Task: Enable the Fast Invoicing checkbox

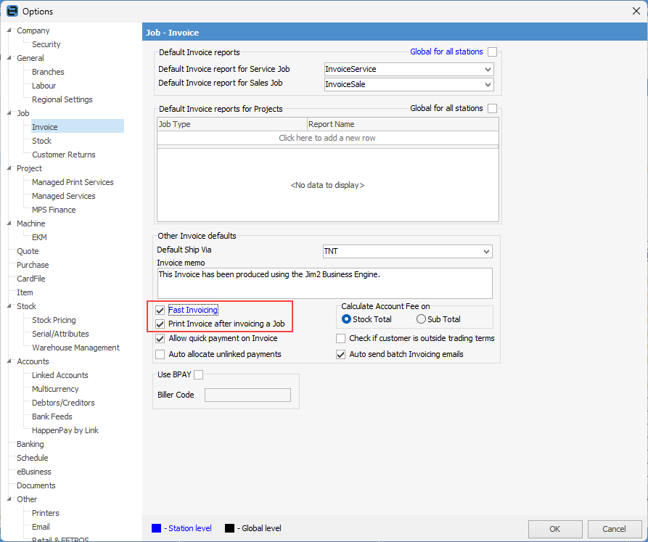Action: pos(160,311)
